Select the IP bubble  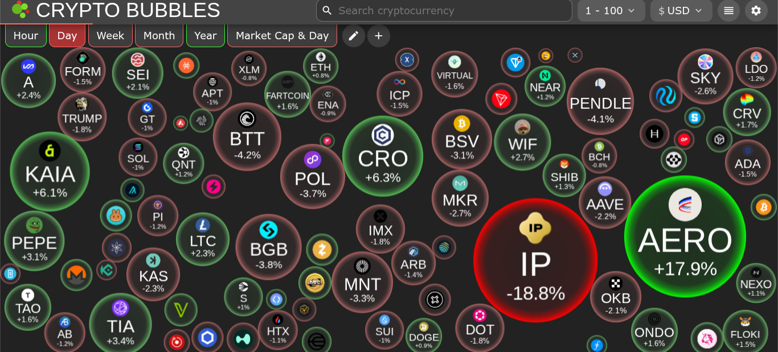pos(535,260)
